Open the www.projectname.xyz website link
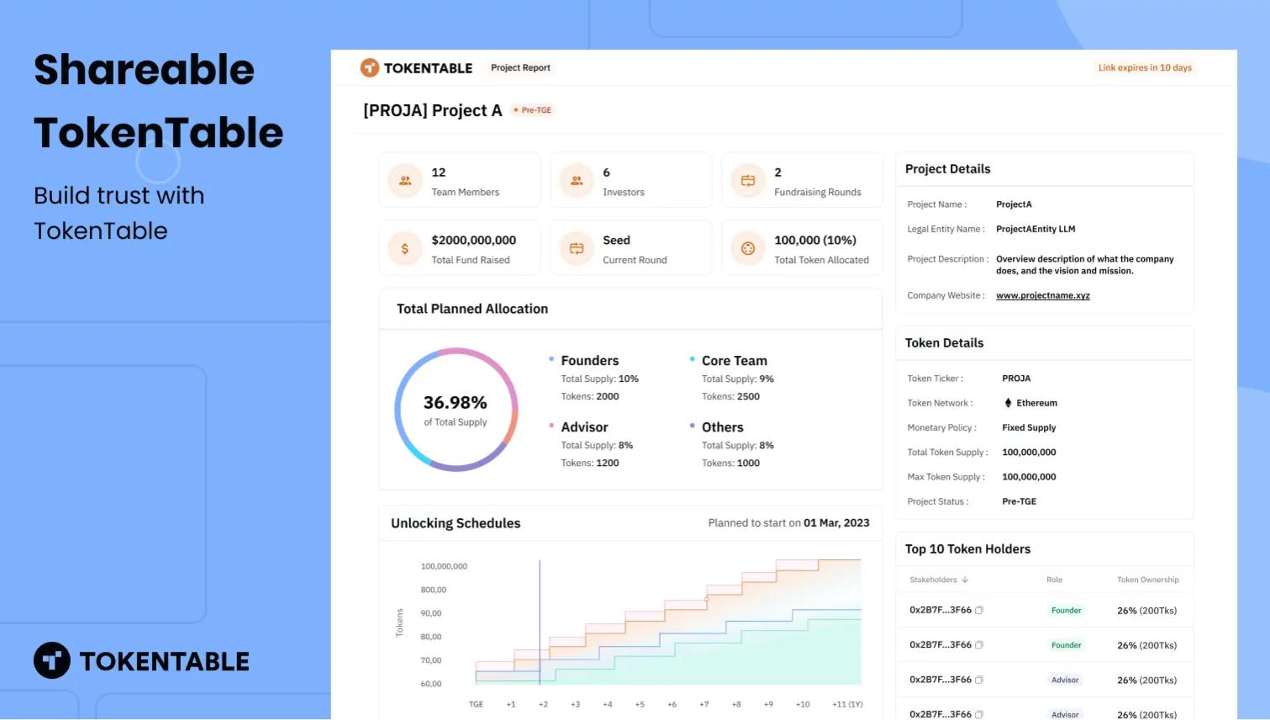 pos(1042,295)
